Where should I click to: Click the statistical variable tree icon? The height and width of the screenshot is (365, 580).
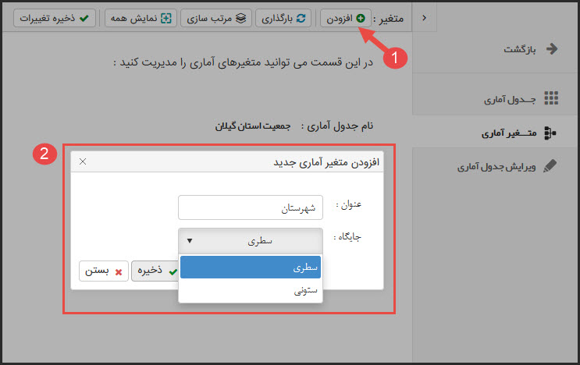(x=550, y=133)
